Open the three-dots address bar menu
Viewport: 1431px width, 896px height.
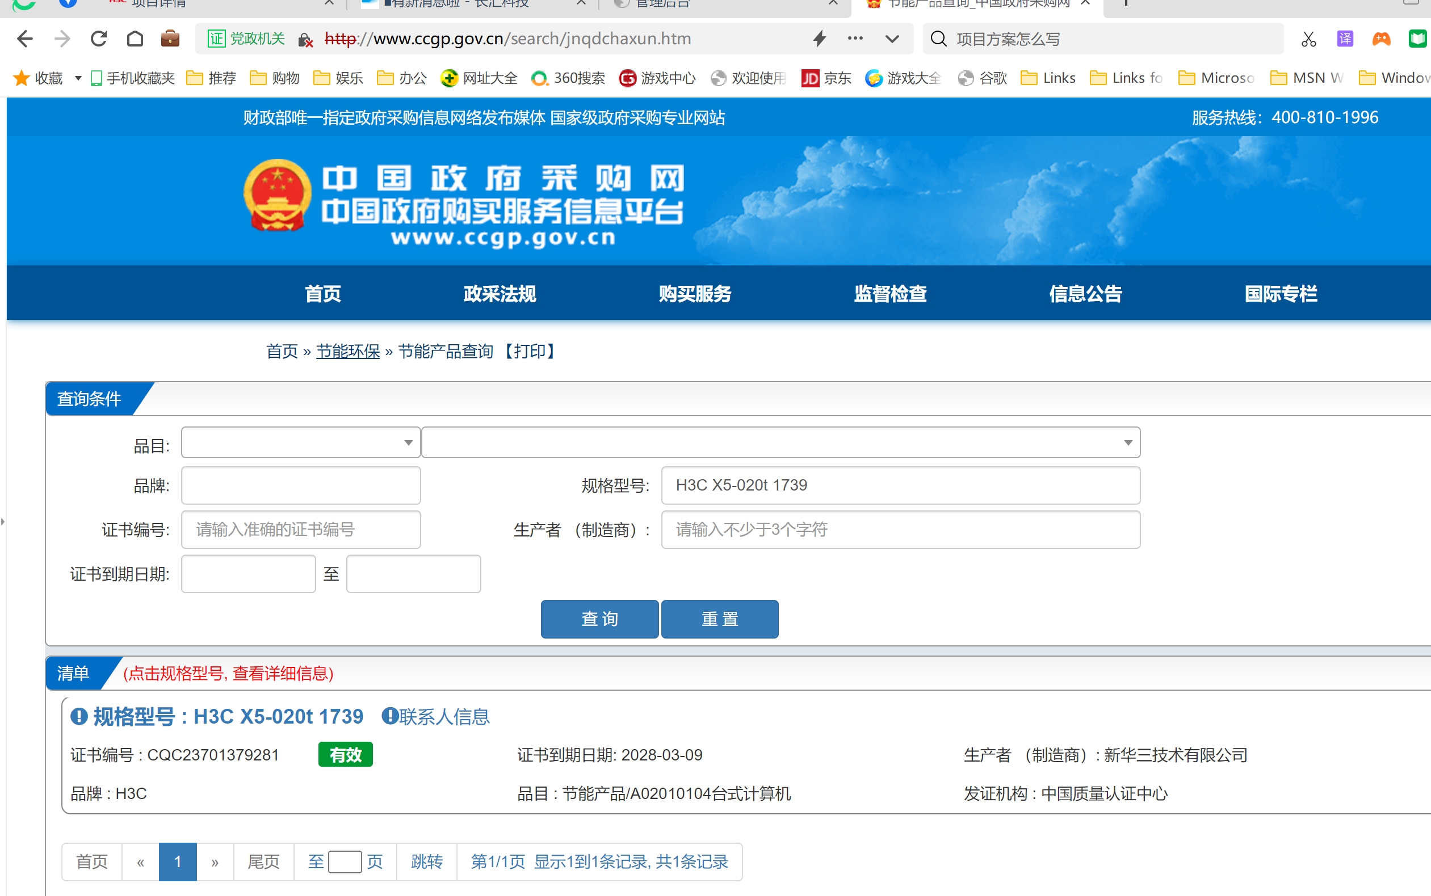pos(855,39)
